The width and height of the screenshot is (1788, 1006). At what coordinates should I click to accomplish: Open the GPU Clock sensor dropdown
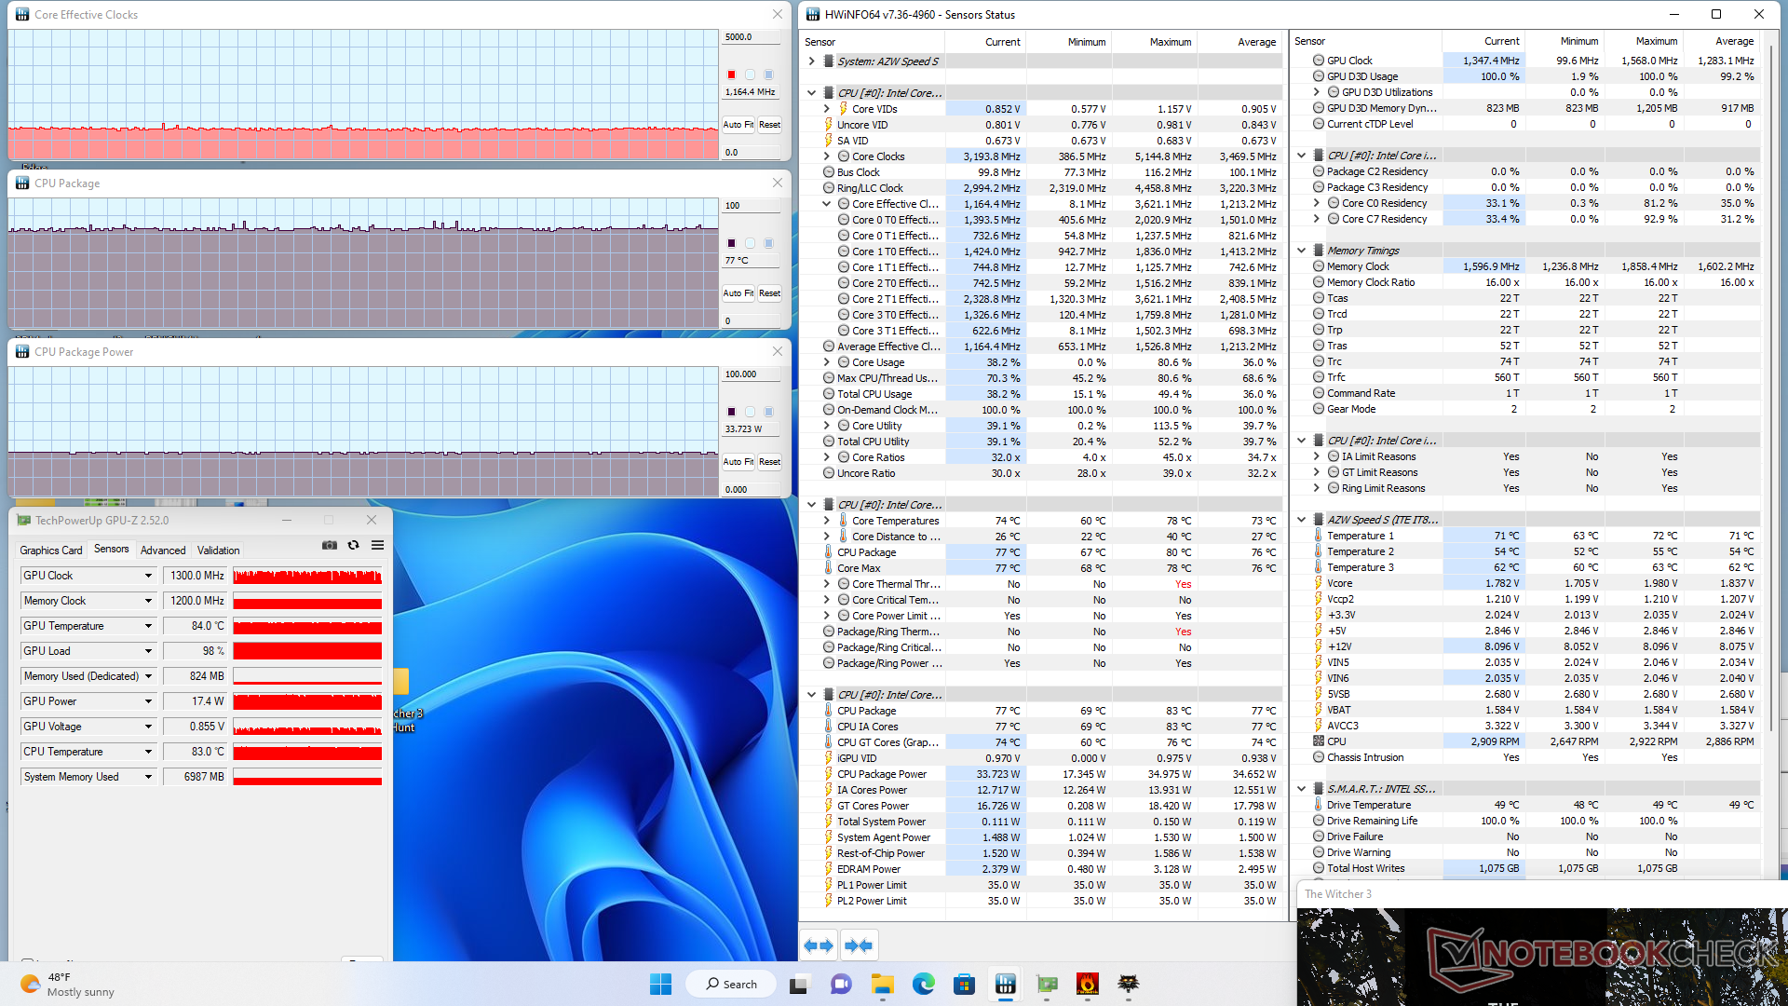pyautogui.click(x=148, y=576)
